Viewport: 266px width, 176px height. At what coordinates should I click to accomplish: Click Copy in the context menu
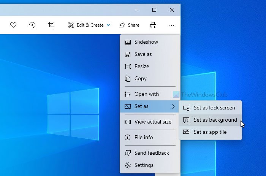pos(140,78)
